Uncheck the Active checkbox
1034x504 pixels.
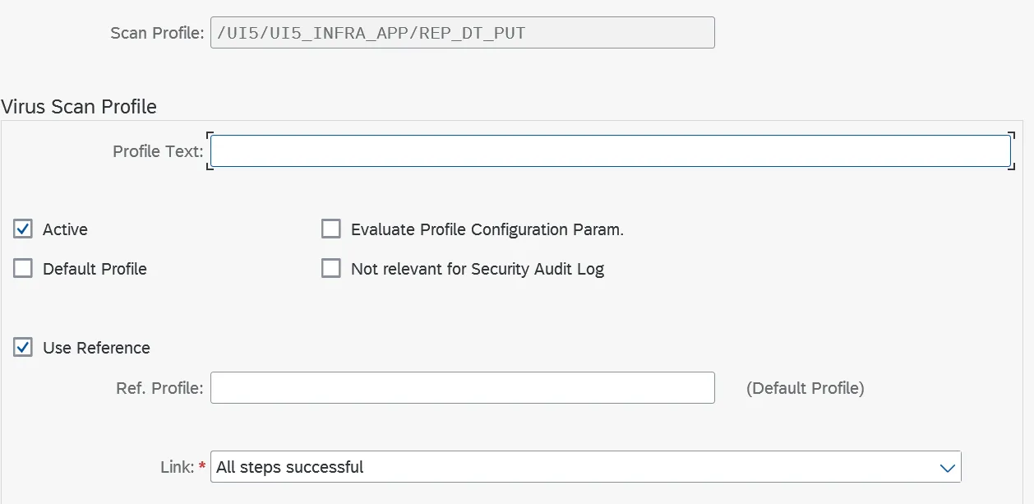coord(23,229)
